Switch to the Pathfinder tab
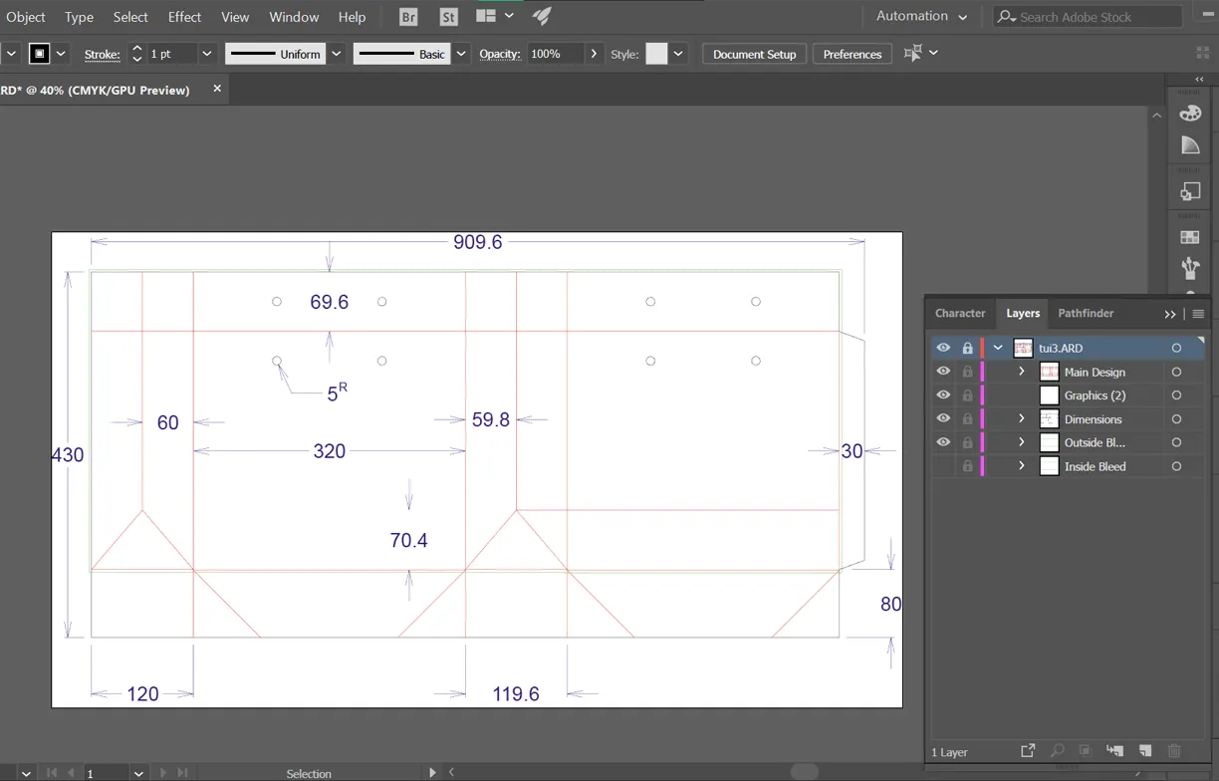 coord(1086,313)
